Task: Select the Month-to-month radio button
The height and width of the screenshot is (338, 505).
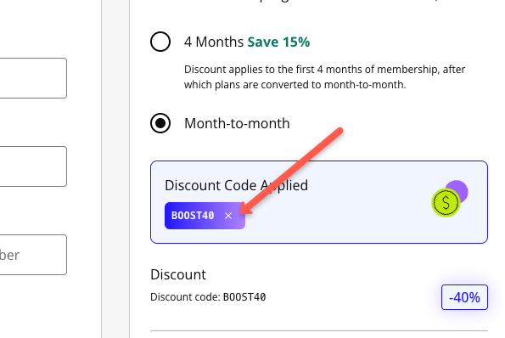Action: point(160,123)
